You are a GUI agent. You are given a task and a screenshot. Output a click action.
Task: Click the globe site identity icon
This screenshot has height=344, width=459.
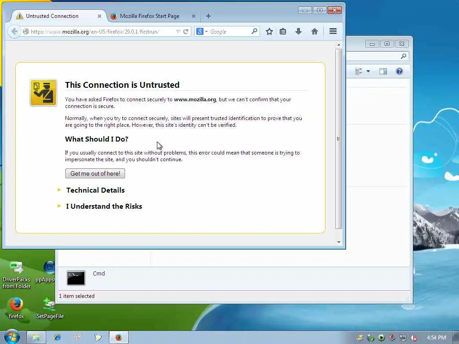tap(26, 31)
